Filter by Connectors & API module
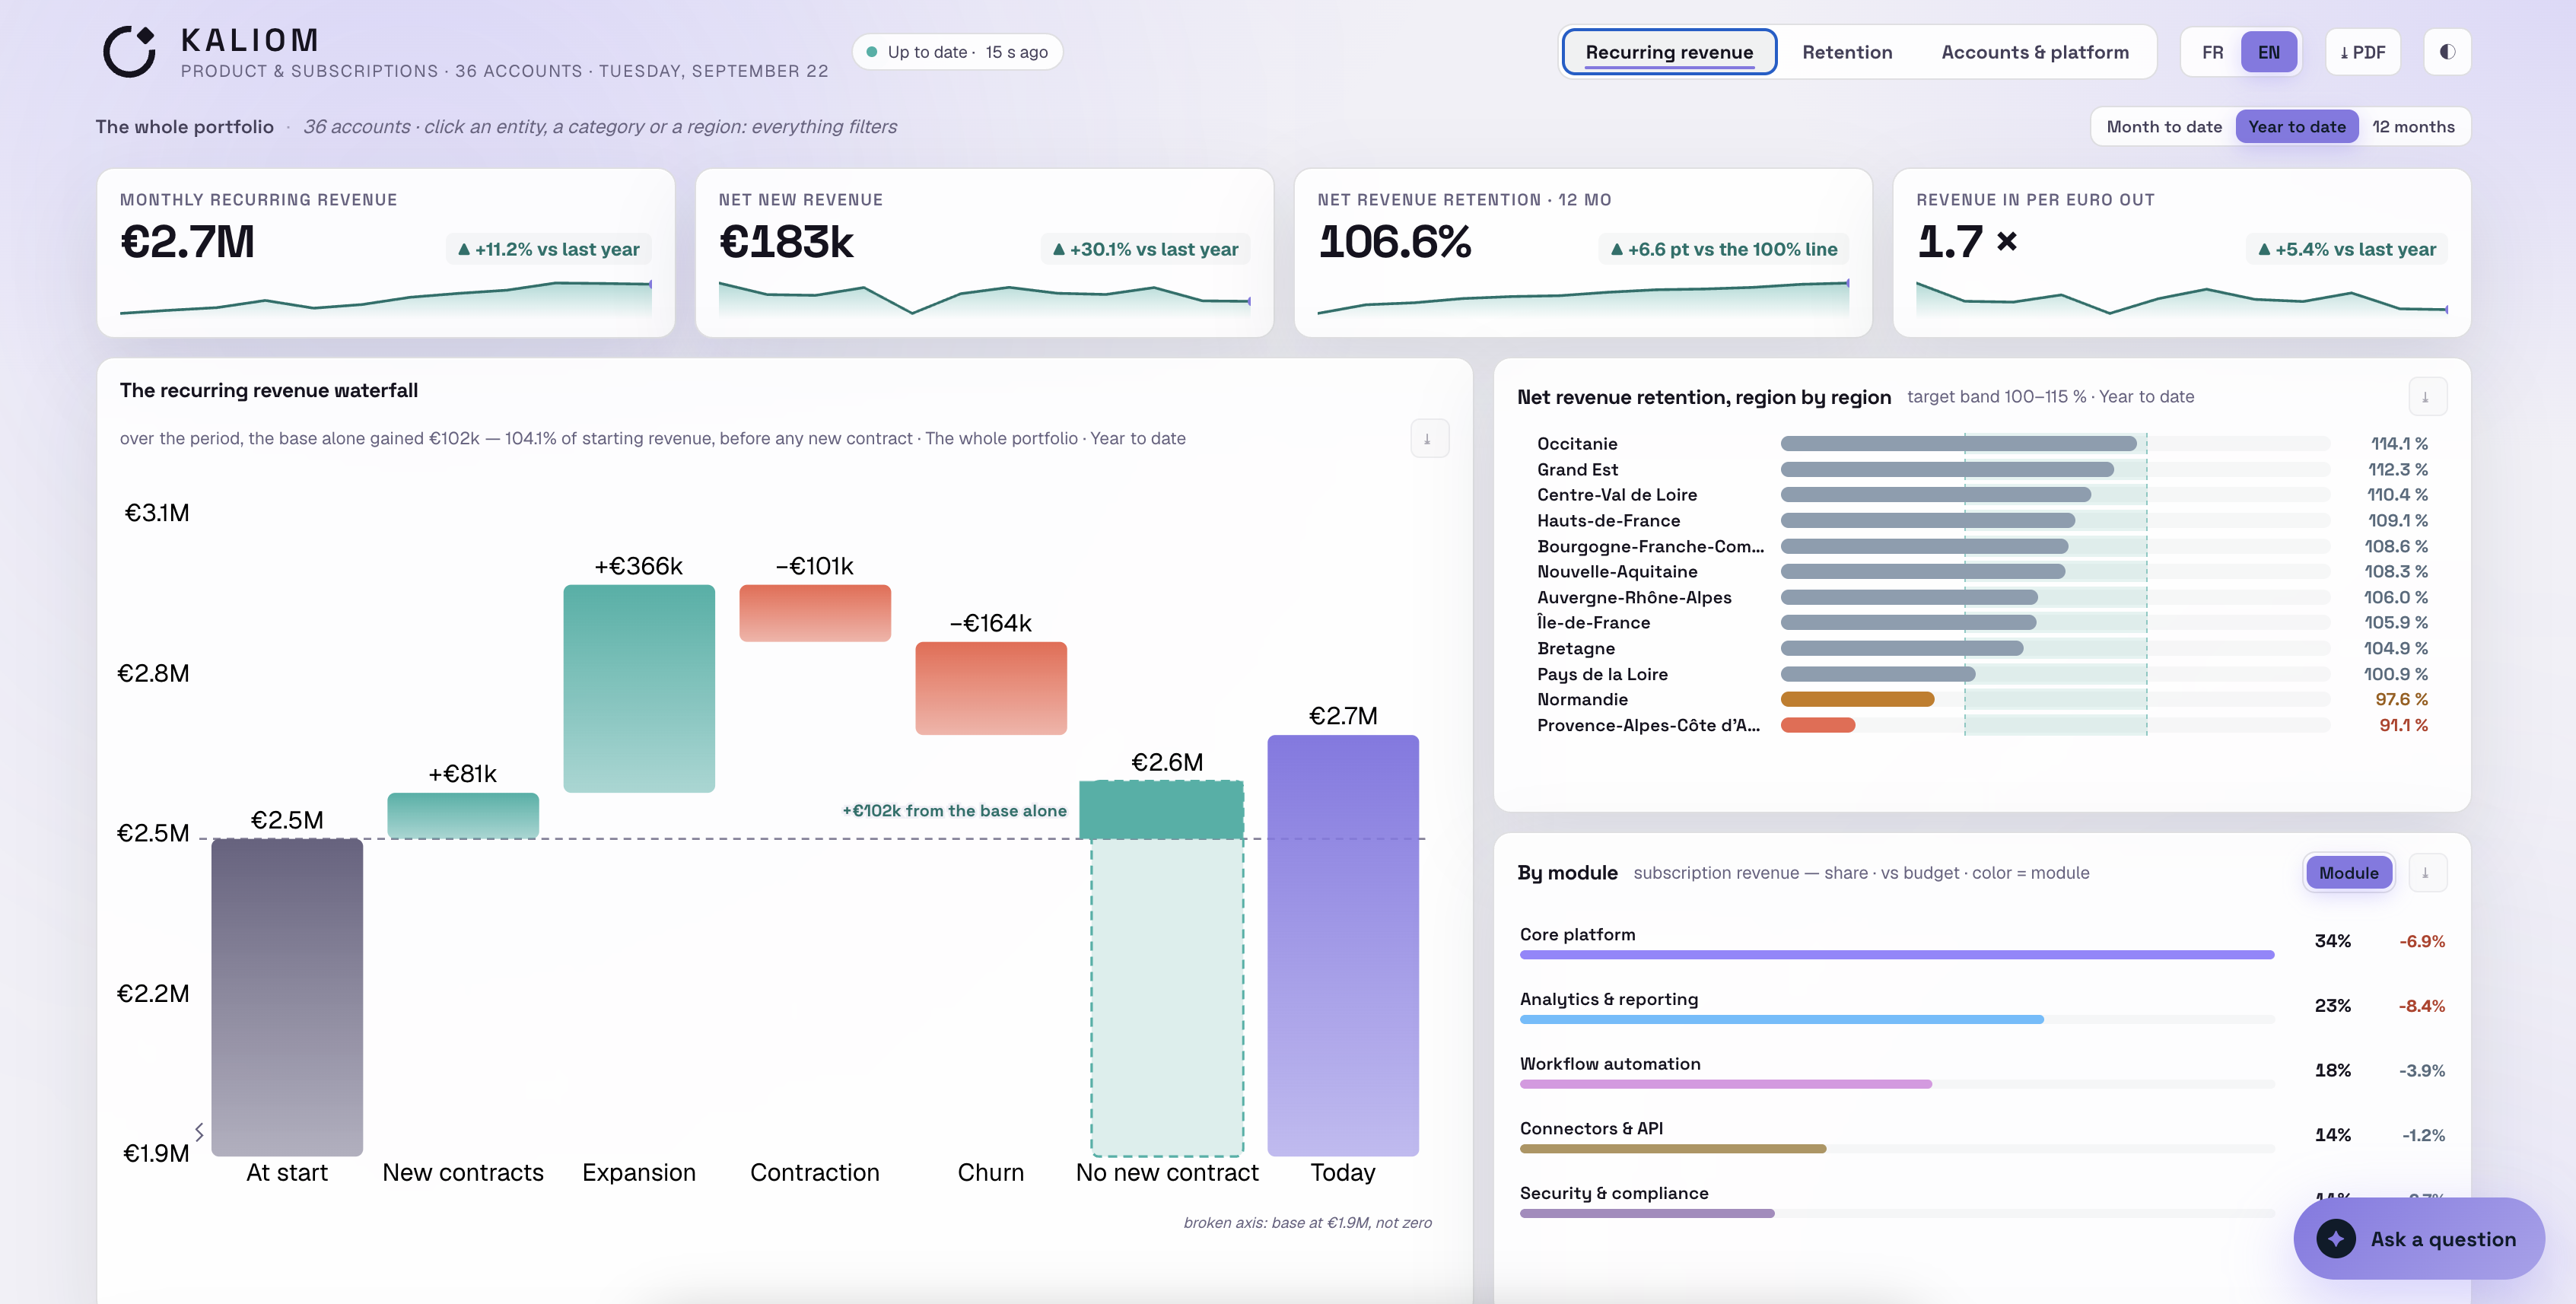This screenshot has height=1304, width=2576. [x=1981, y=1135]
